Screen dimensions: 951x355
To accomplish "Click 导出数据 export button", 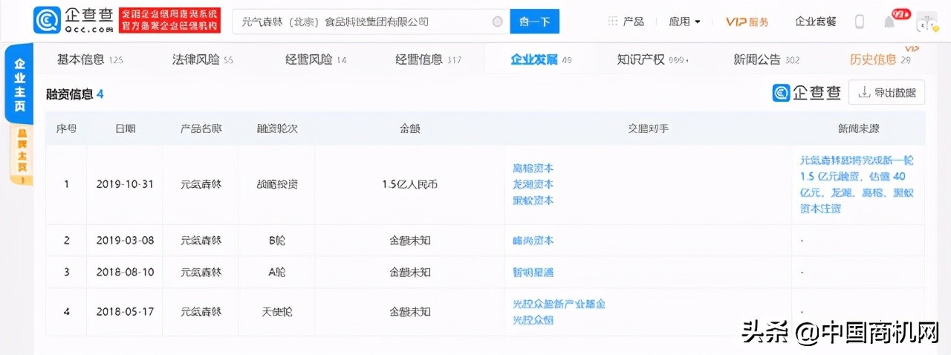I will [887, 93].
